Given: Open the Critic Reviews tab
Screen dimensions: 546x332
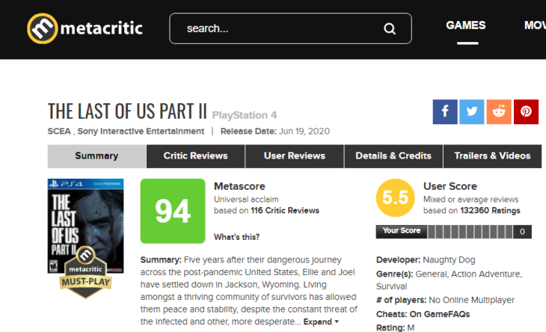Looking at the screenshot, I should pyautogui.click(x=196, y=156).
